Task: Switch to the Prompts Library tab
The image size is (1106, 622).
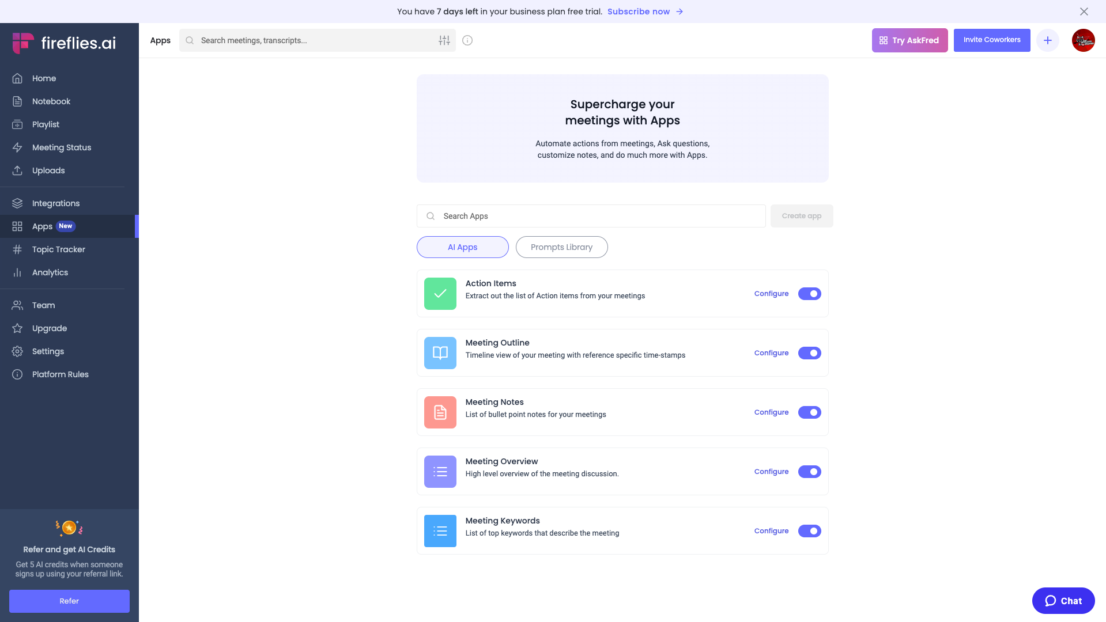Action: [561, 247]
